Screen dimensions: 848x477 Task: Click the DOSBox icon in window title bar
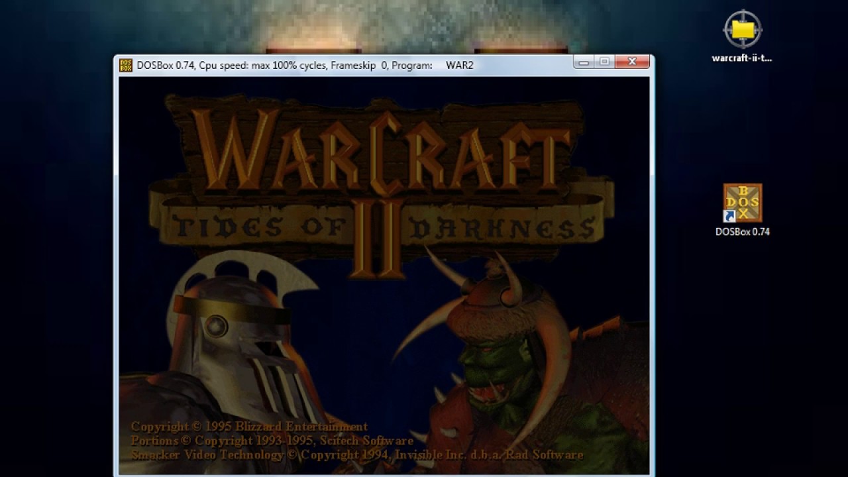126,65
